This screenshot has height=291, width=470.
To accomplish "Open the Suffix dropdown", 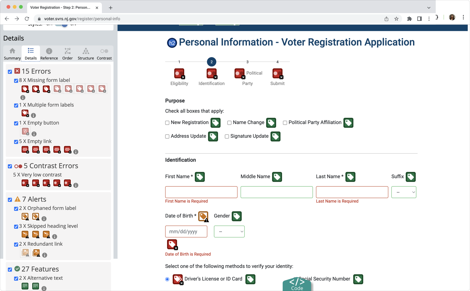I will (404, 192).
